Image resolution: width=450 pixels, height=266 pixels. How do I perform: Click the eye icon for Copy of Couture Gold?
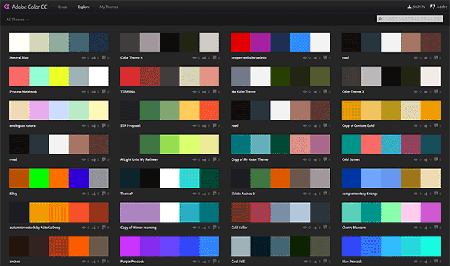click(416, 125)
